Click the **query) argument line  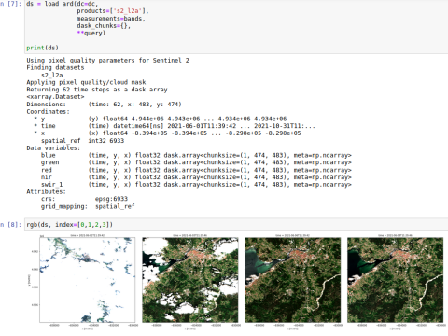(x=91, y=33)
